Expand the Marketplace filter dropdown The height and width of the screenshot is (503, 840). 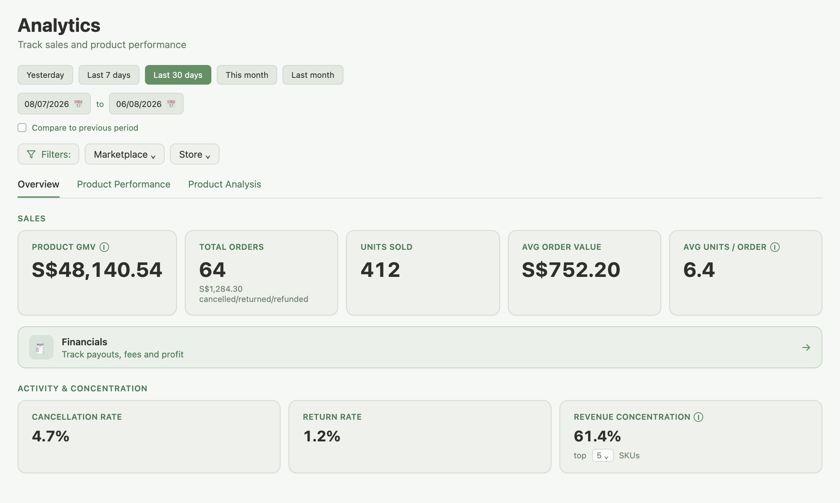(124, 154)
